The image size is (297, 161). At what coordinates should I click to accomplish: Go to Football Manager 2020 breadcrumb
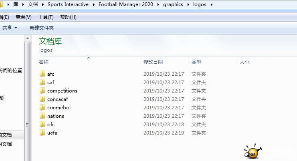(x=126, y=4)
